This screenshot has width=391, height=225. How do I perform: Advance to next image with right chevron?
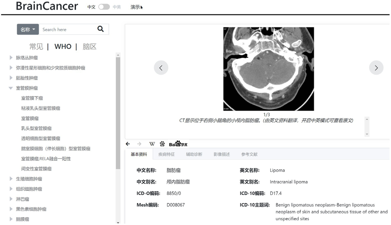(376, 68)
